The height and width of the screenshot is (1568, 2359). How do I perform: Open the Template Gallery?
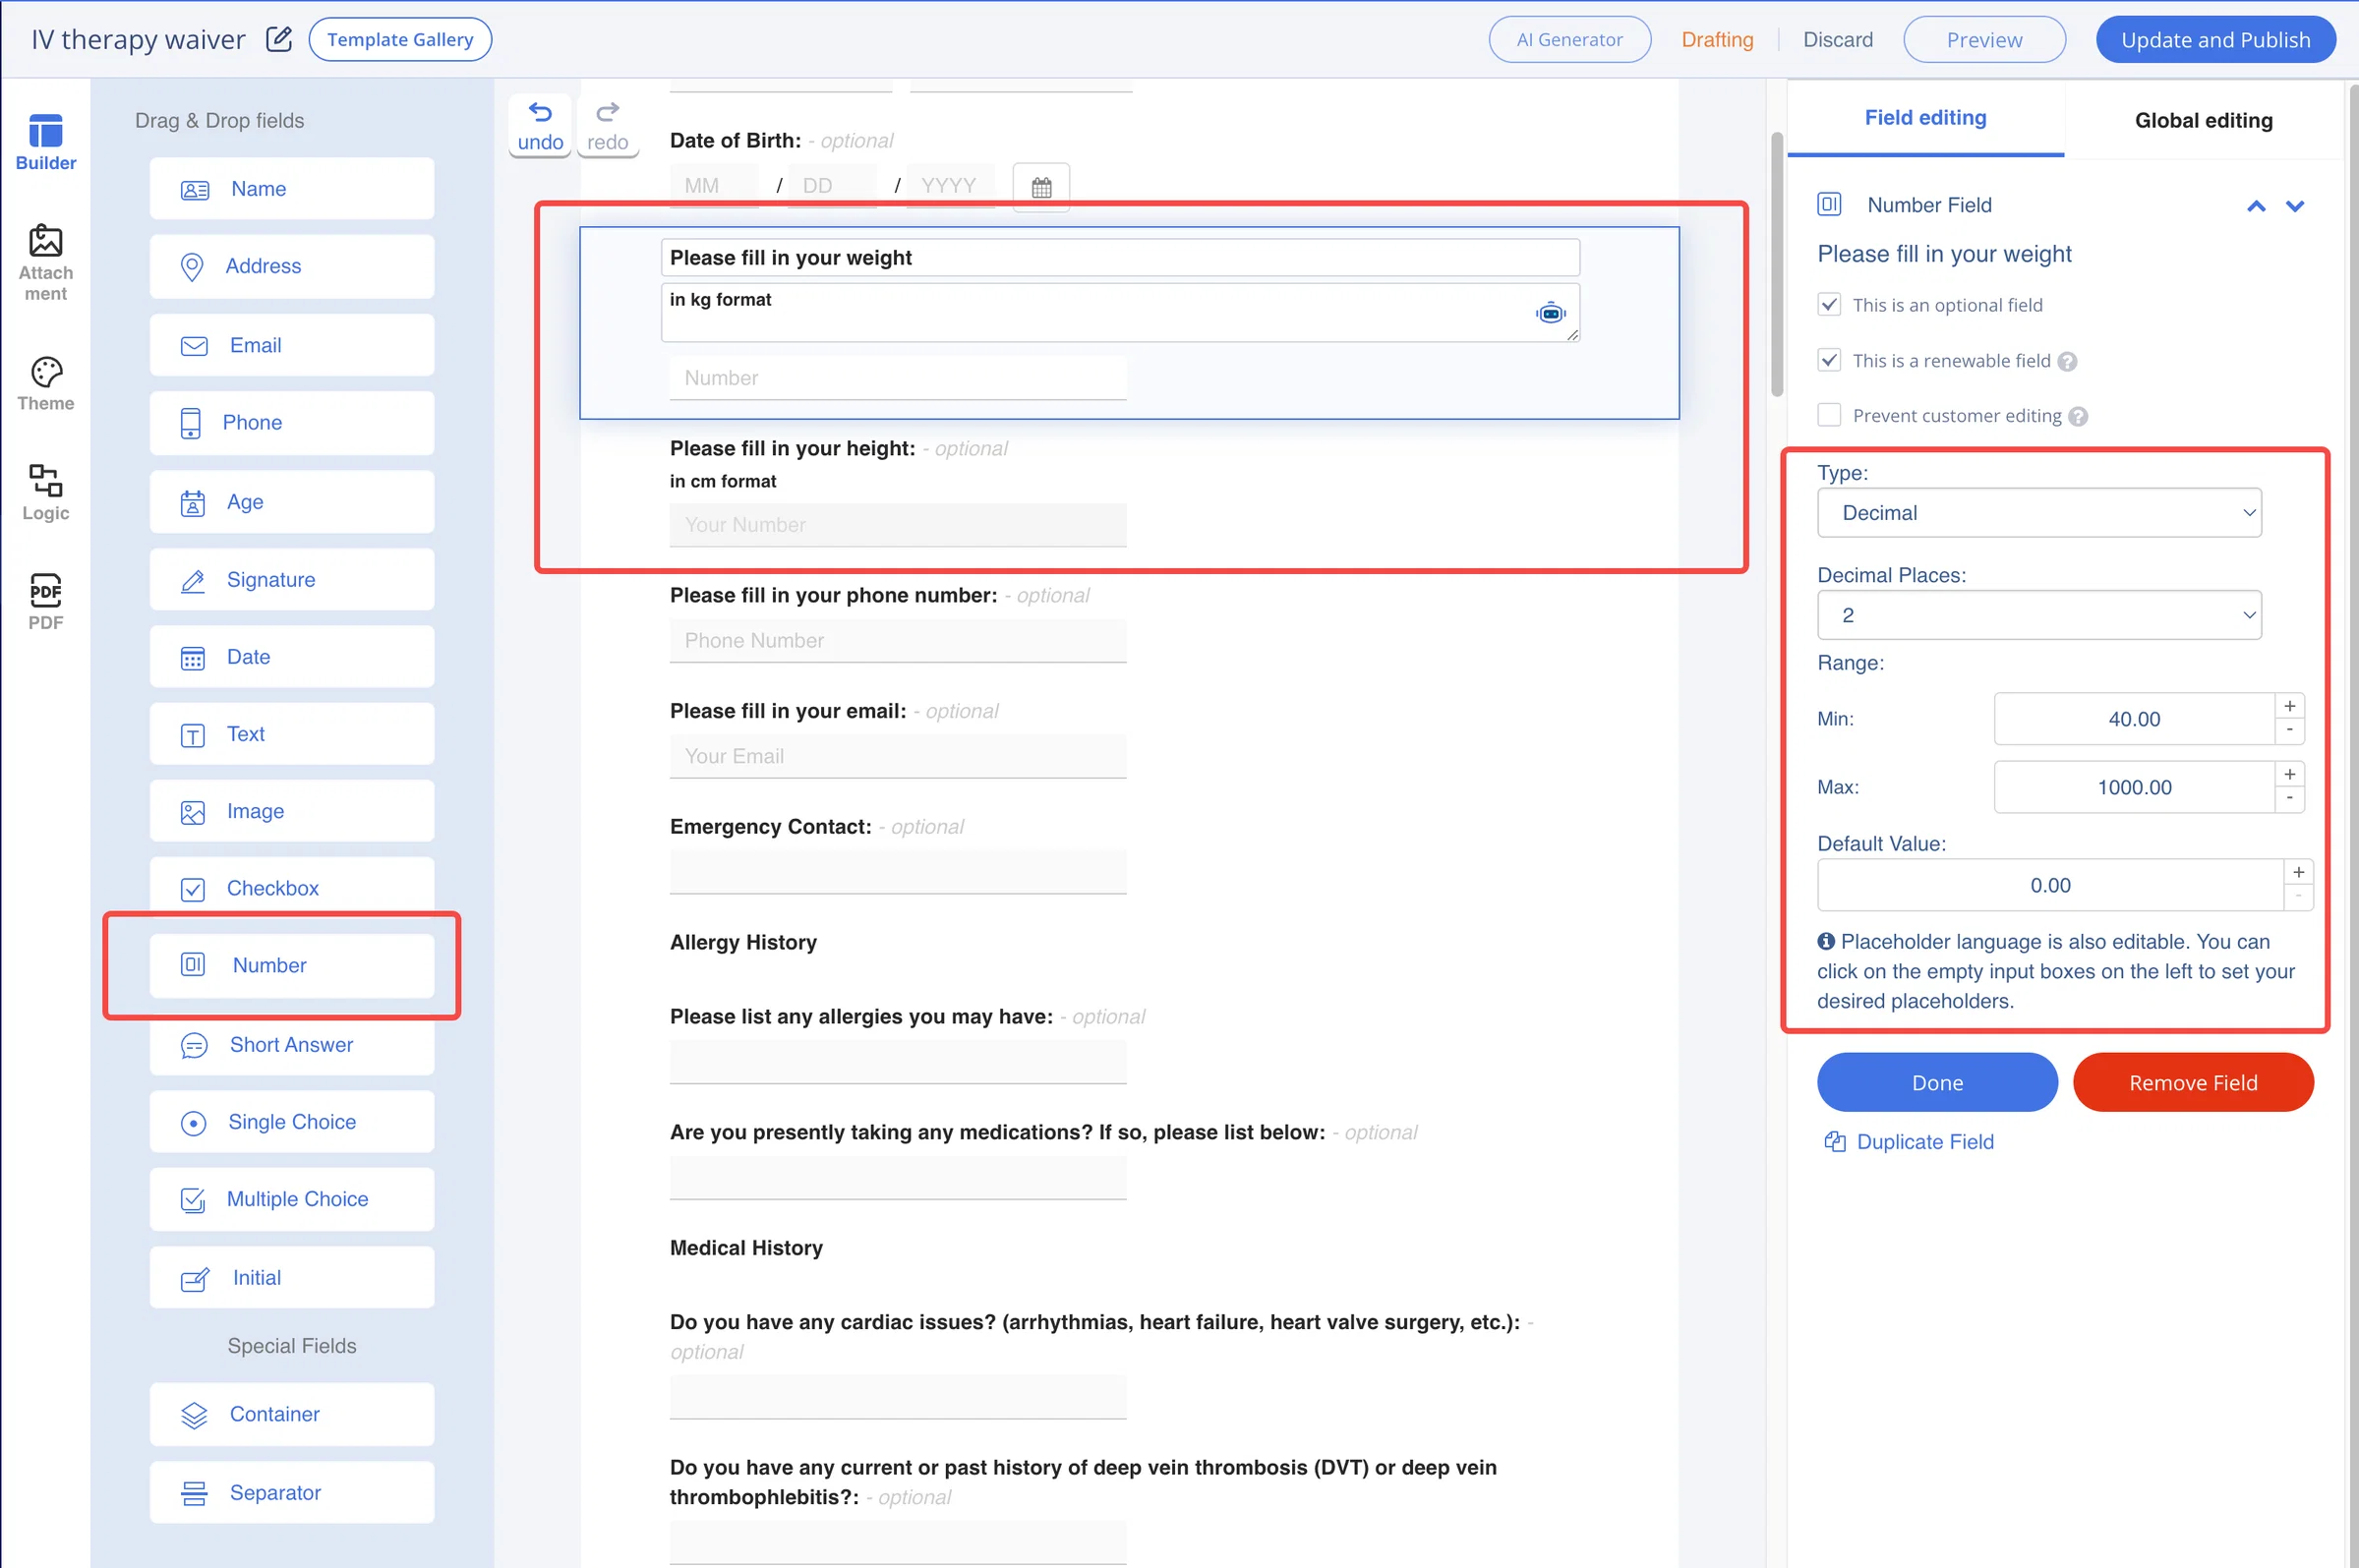pos(400,40)
